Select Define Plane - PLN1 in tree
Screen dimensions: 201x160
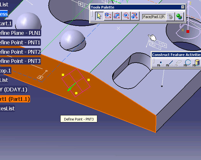click(x=20, y=33)
